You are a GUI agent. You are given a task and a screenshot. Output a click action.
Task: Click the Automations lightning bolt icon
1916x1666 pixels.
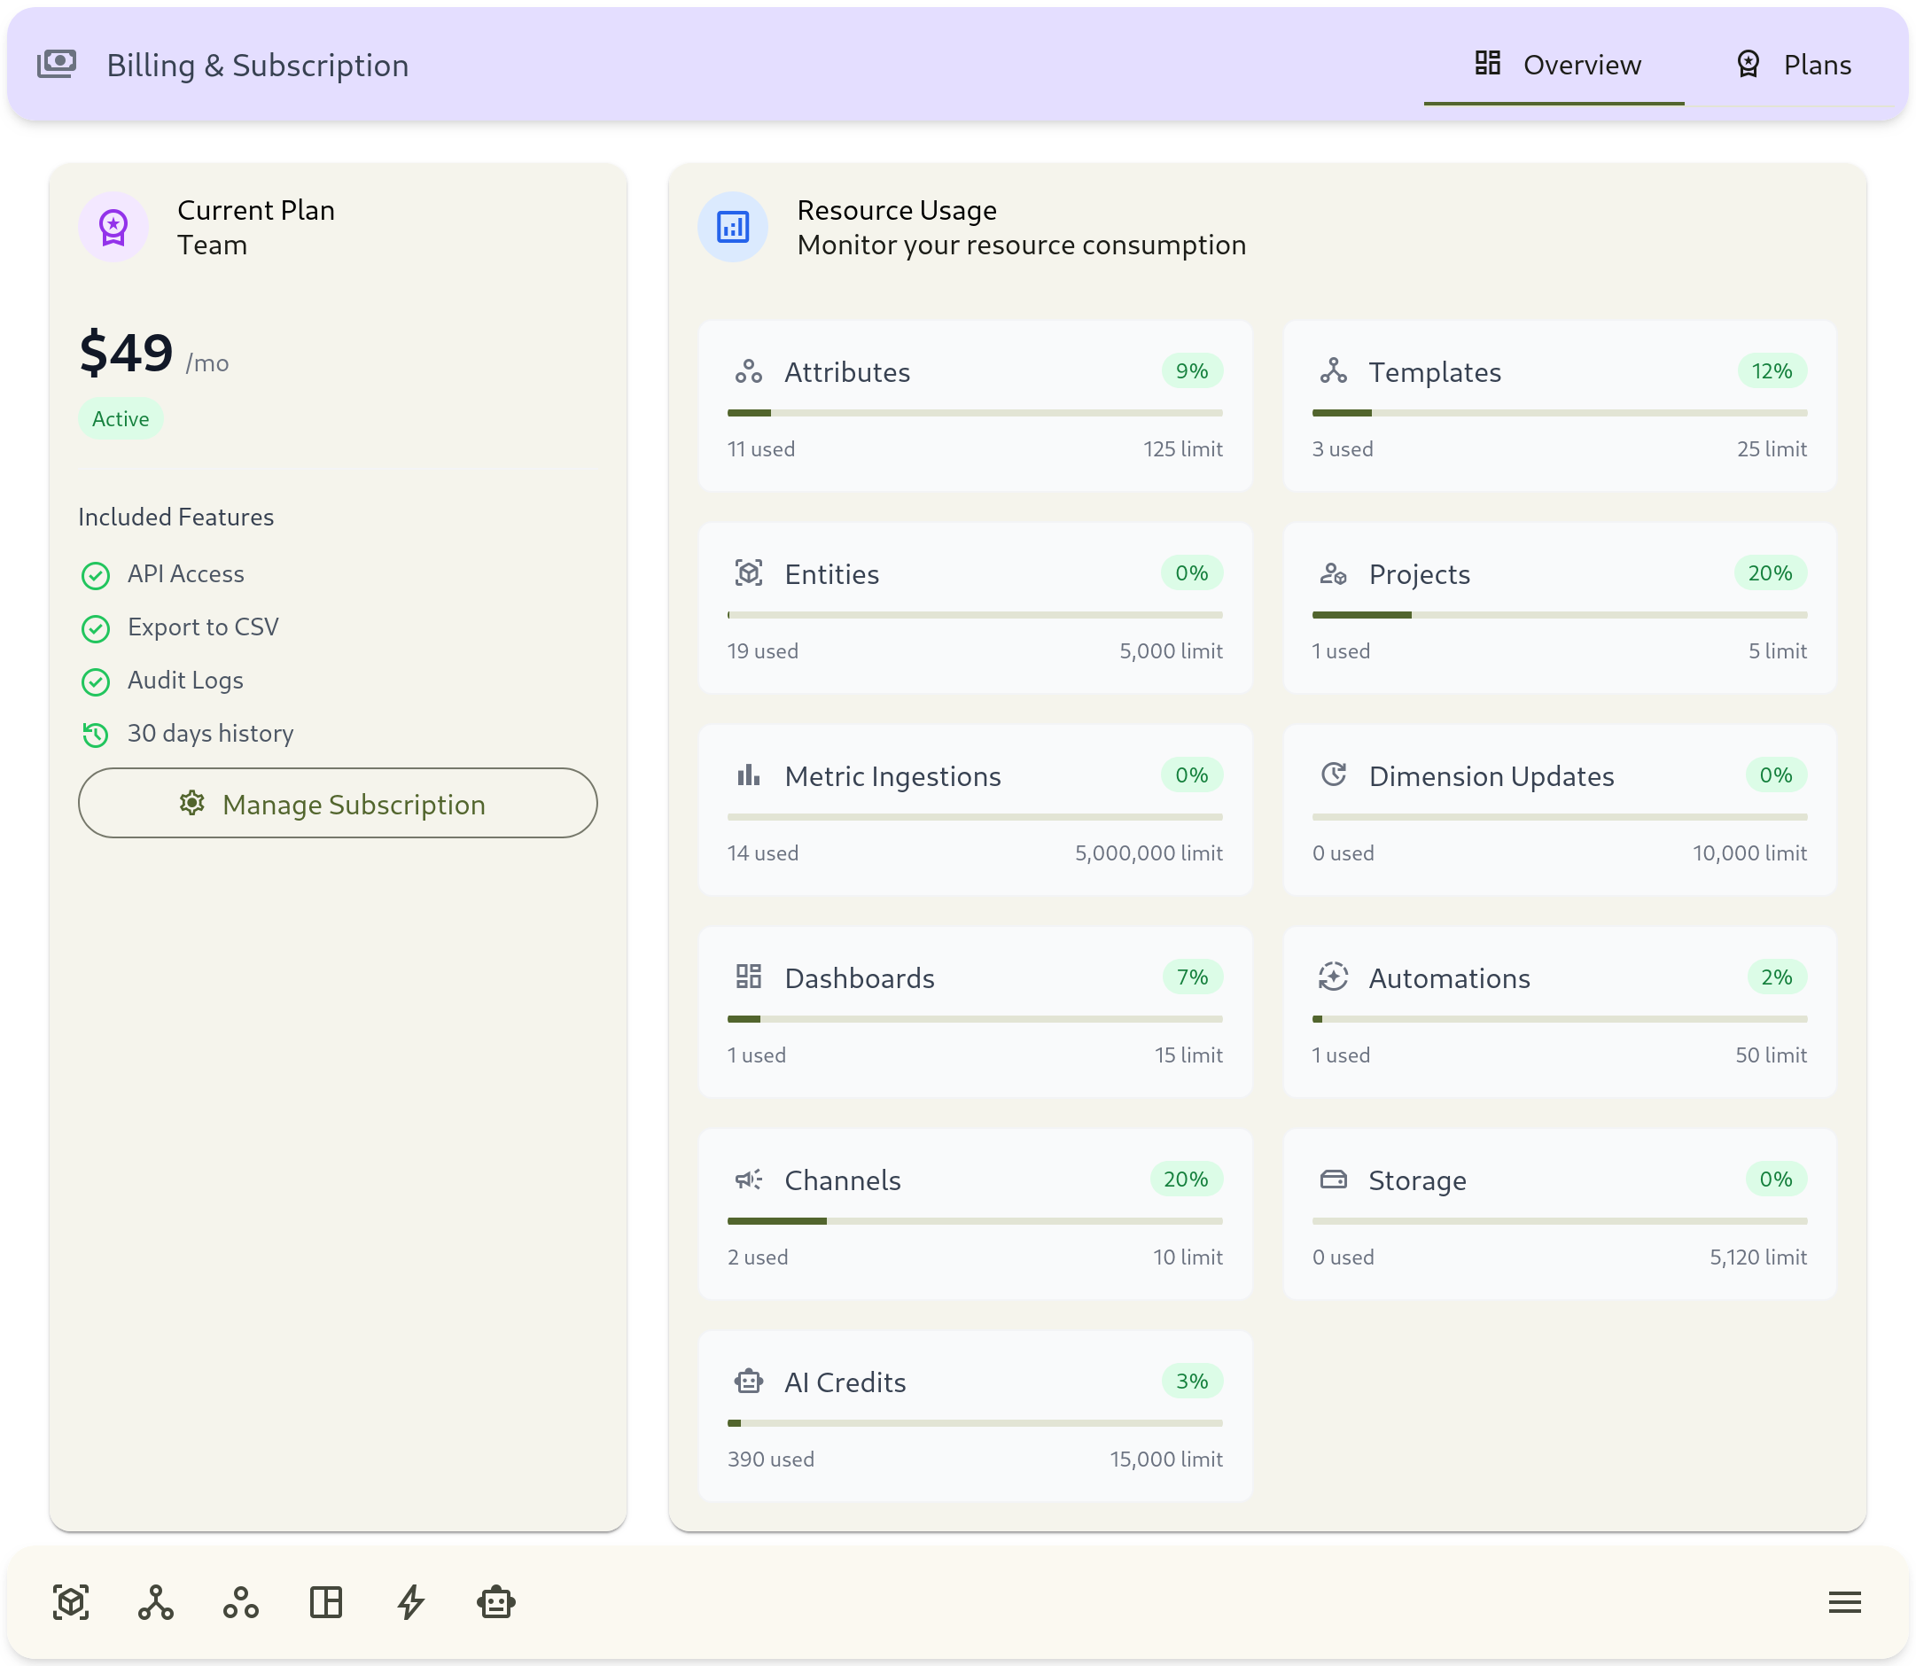(x=411, y=1602)
